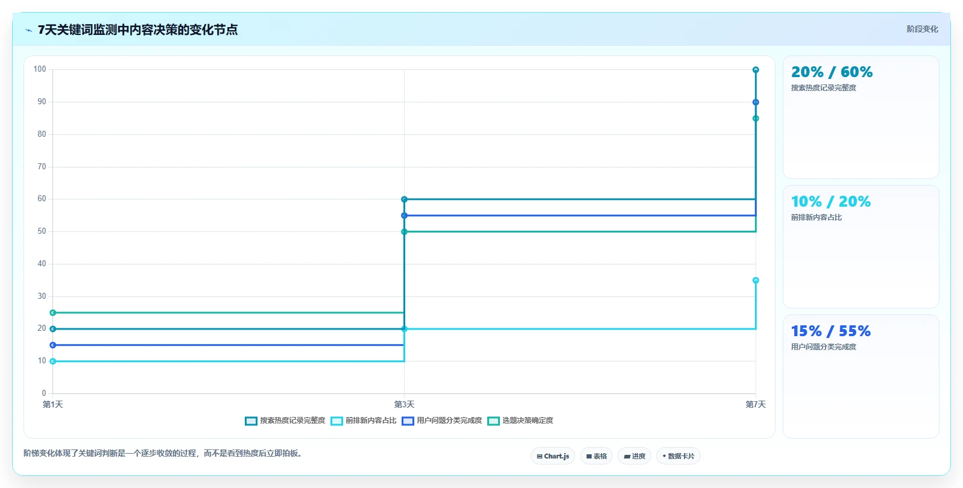This screenshot has width=963, height=488.
Task: Click 搜索热度记录完整度 data point at 第7天 (100)
Action: coord(756,70)
